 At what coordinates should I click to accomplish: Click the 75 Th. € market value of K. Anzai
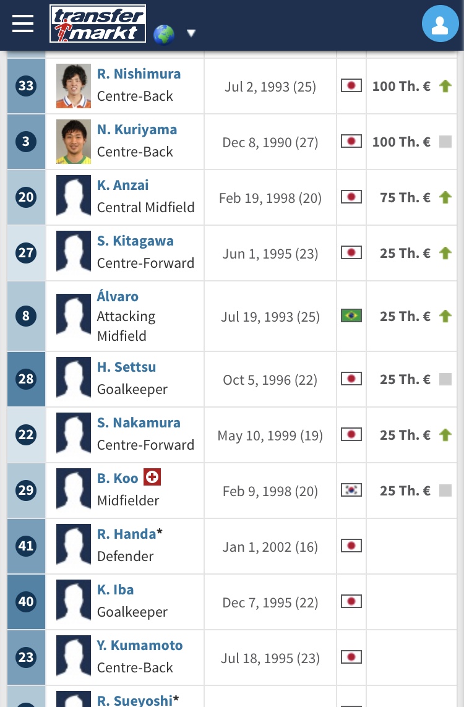[405, 197]
